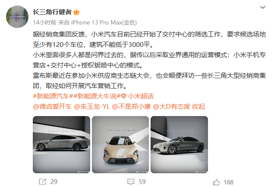Open the 14小时前 timestamp link
The height and width of the screenshot is (187, 274).
[44, 22]
